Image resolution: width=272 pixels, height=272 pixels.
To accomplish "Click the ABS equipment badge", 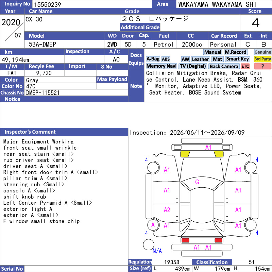I will coord(166,59).
